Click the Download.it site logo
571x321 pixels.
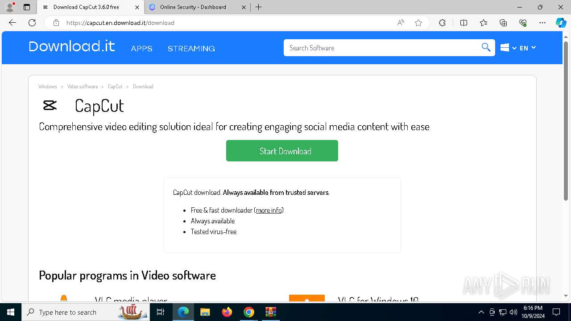click(x=72, y=46)
